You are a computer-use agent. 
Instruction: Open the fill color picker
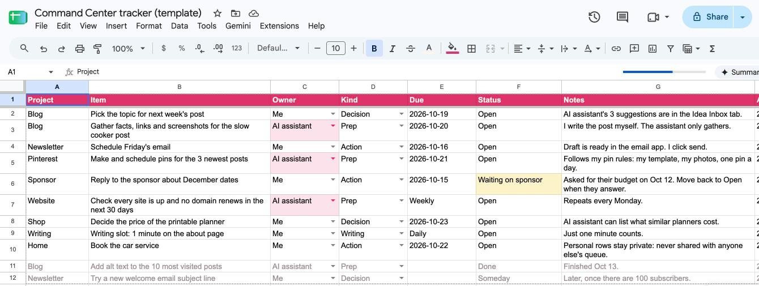(452, 49)
